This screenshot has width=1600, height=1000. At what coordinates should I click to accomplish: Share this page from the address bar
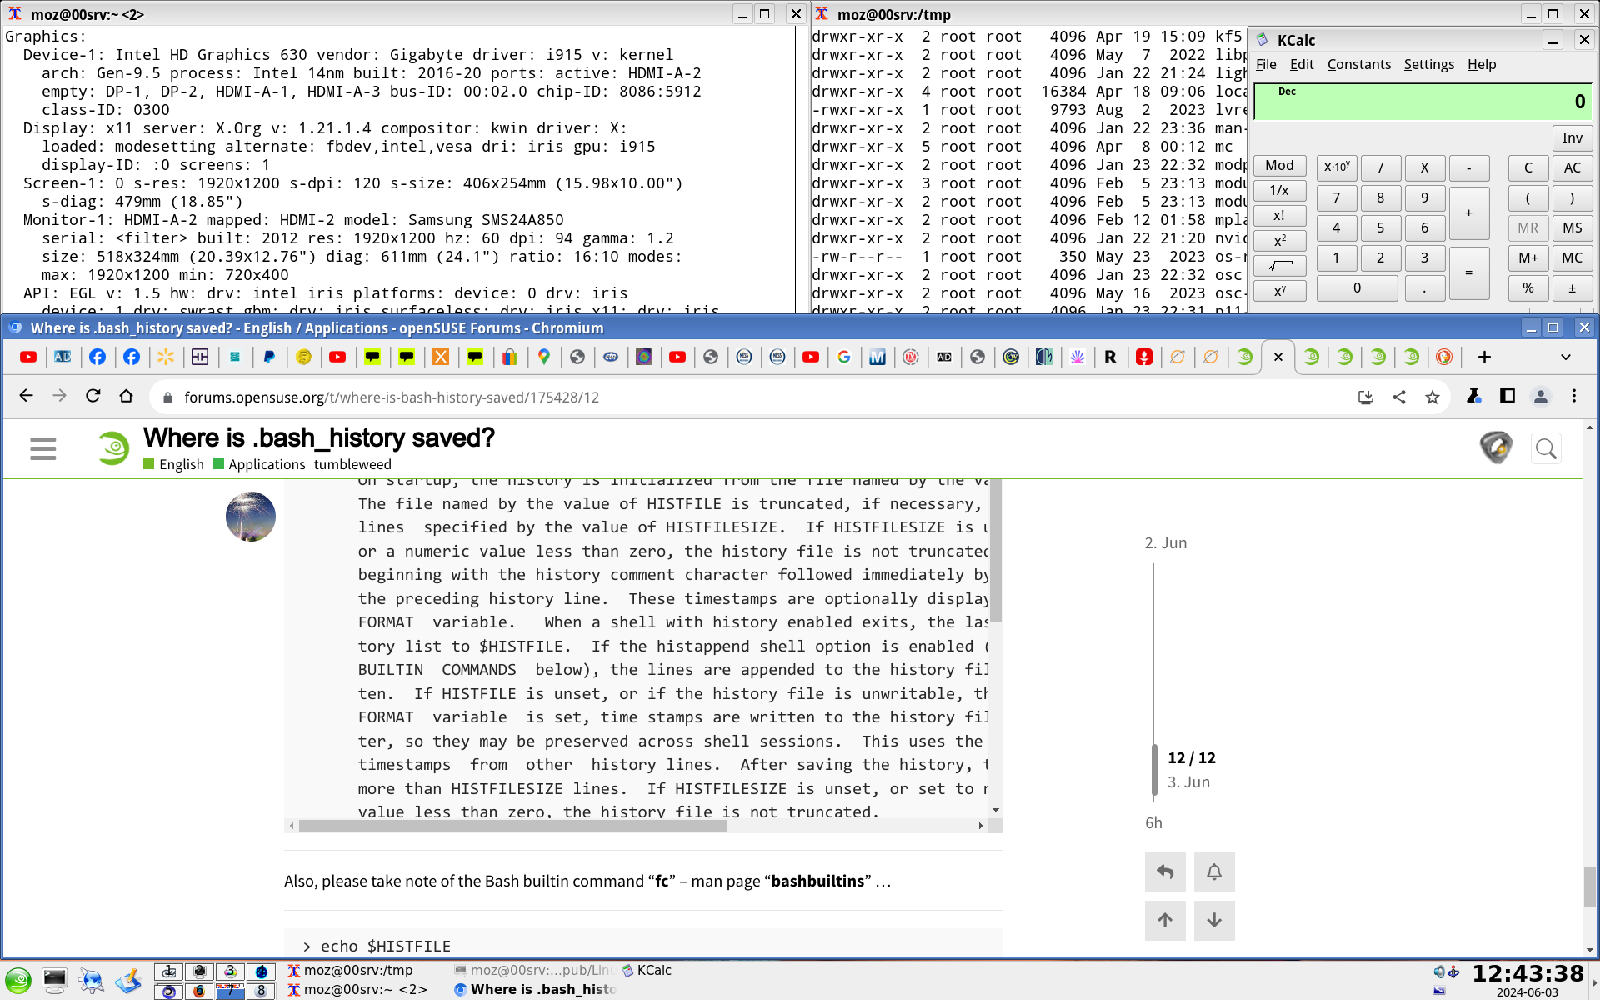coord(1399,397)
